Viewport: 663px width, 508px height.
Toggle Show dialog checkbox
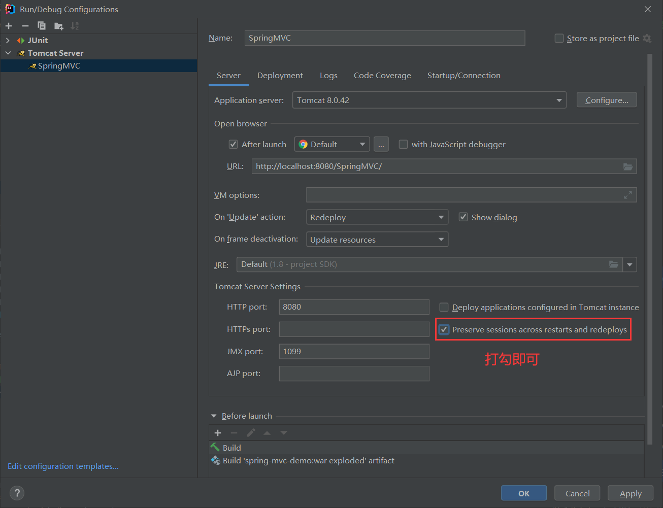coord(463,217)
